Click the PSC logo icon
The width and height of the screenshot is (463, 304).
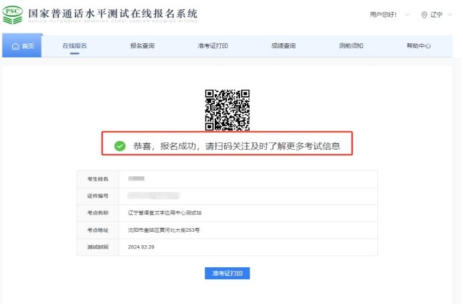coord(13,15)
